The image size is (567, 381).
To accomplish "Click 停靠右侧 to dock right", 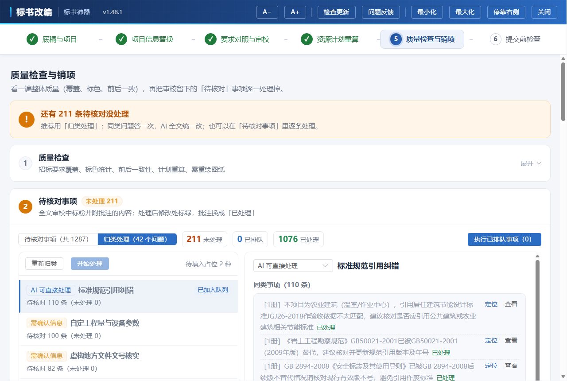I will (506, 12).
